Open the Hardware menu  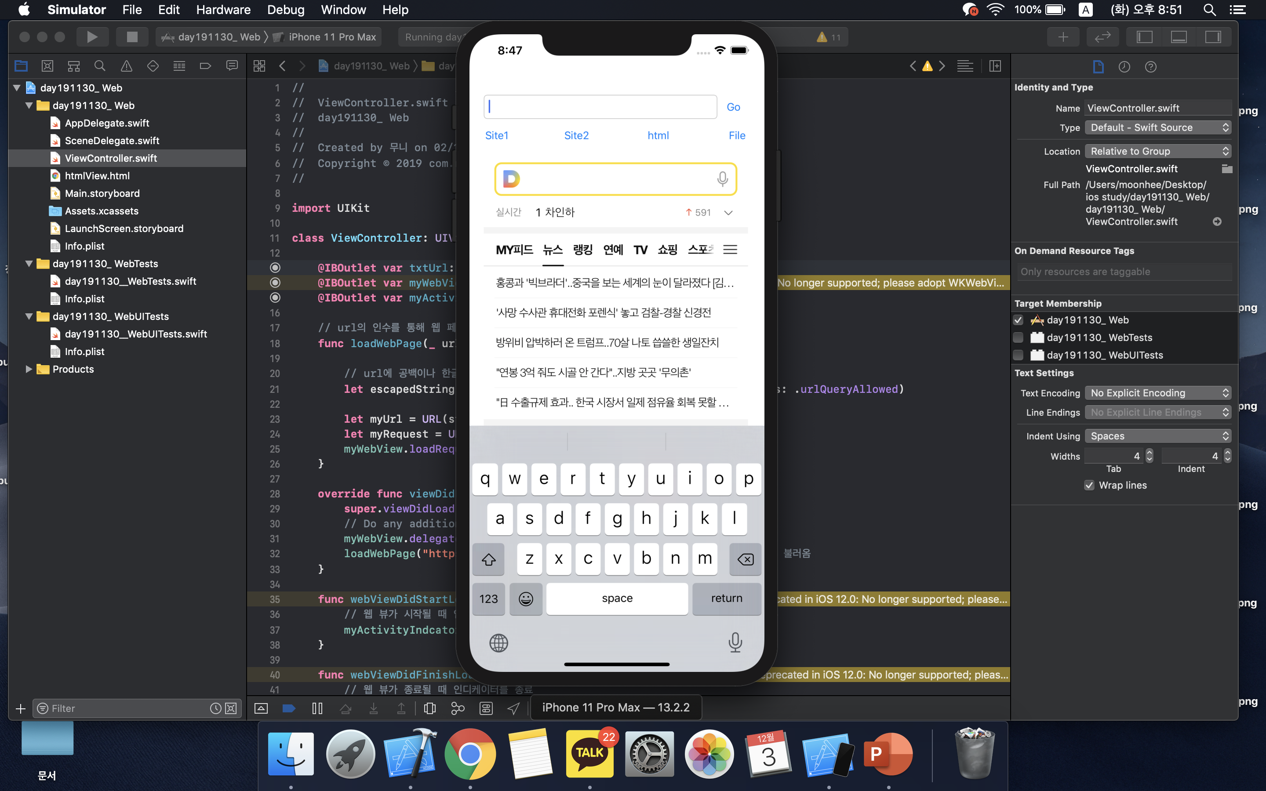click(x=223, y=9)
